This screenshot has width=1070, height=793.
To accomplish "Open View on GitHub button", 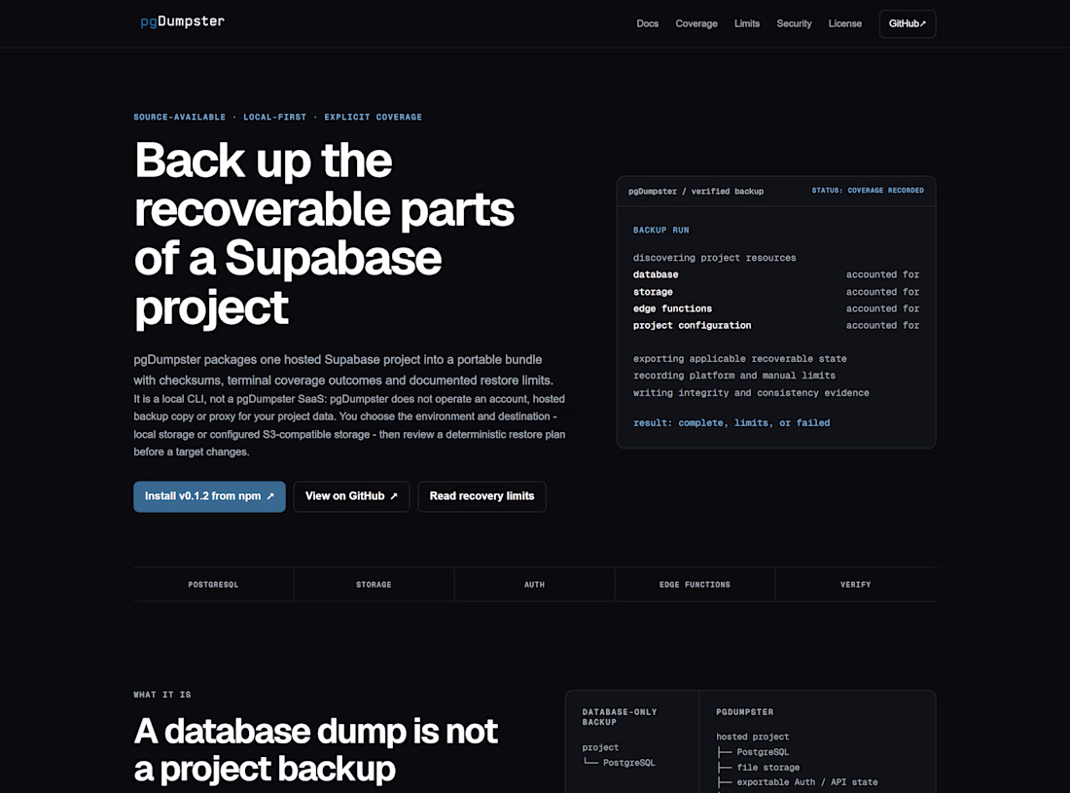I will (351, 496).
